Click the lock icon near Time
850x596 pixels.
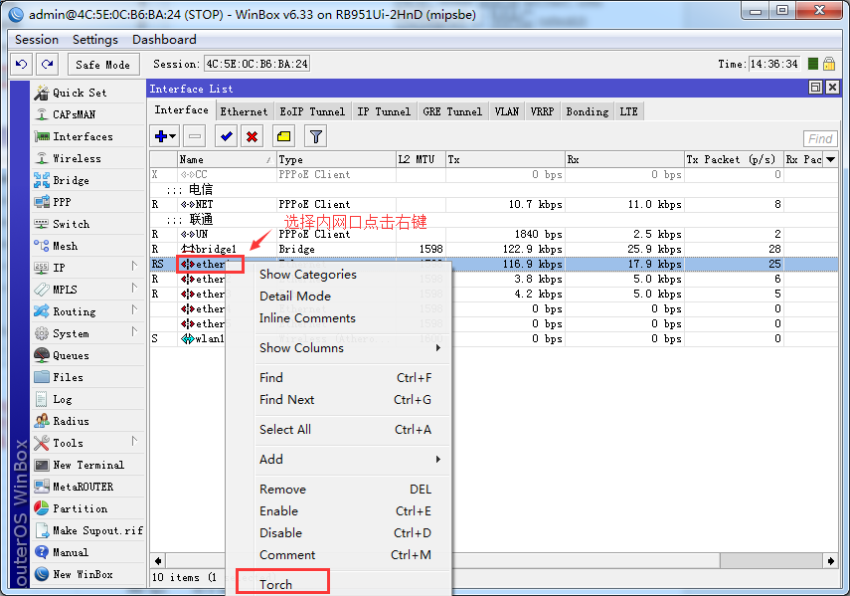[x=829, y=64]
